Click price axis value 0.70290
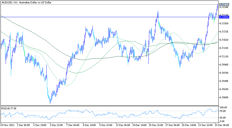 pyautogui.click(x=224, y=89)
